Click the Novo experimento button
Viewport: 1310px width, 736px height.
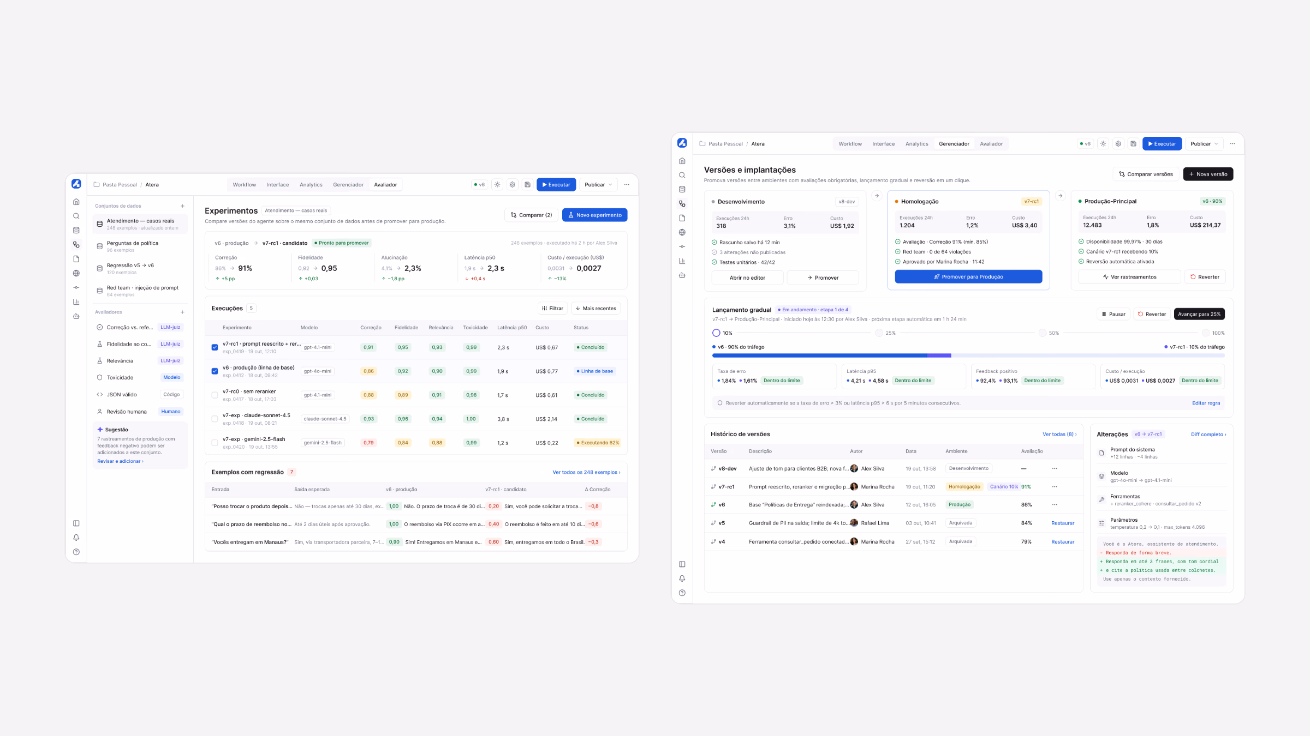(x=595, y=215)
